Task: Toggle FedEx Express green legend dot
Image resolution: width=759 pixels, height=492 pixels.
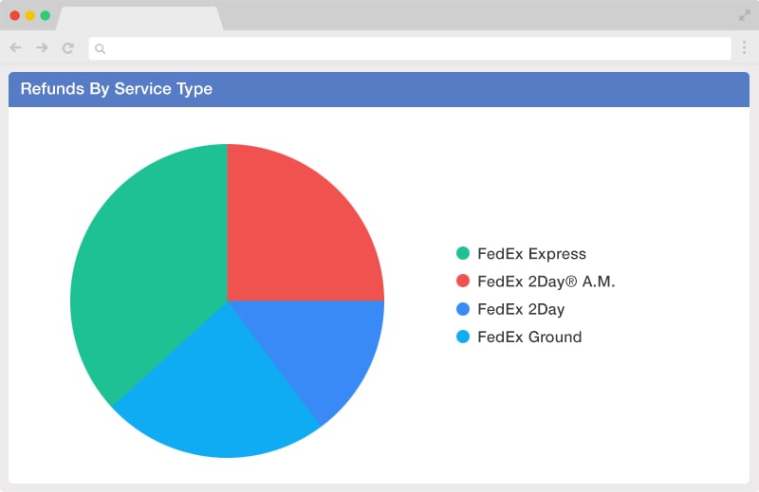Action: (x=463, y=253)
